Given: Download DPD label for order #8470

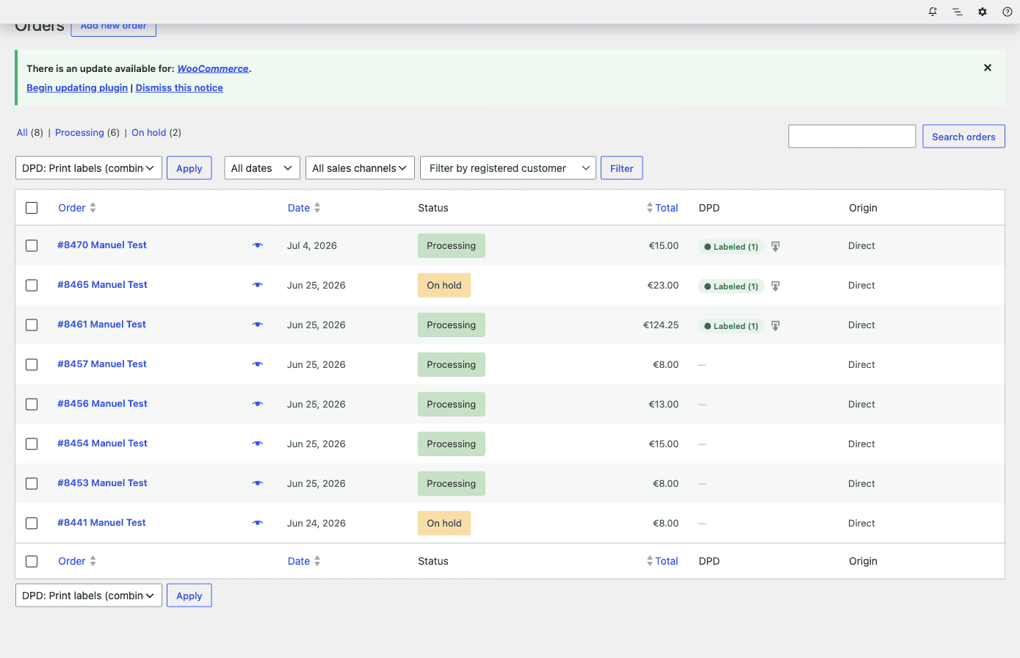Looking at the screenshot, I should [x=775, y=247].
